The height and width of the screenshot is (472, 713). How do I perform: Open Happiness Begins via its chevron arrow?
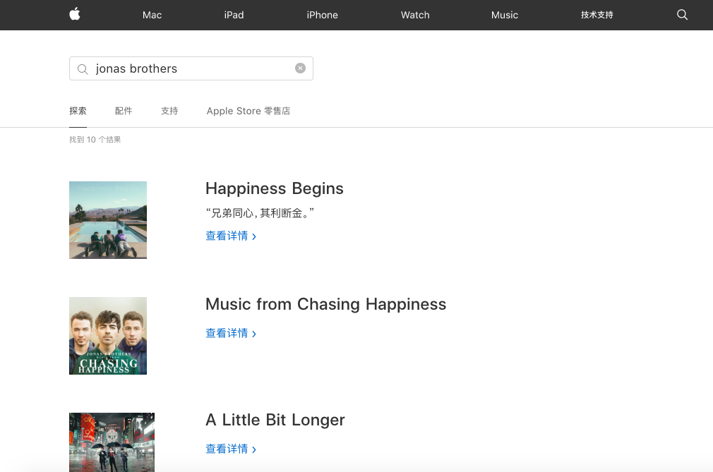[x=254, y=236]
